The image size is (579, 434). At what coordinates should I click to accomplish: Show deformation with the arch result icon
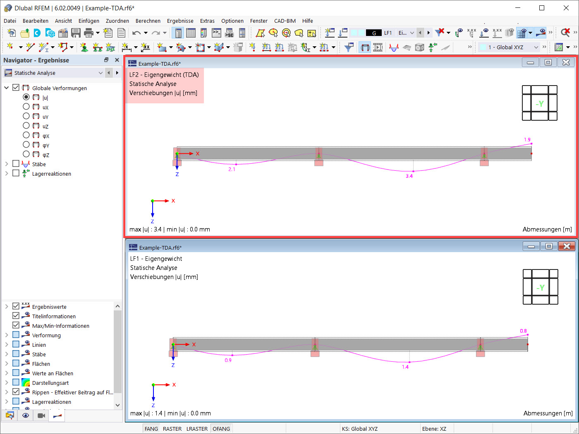click(365, 47)
